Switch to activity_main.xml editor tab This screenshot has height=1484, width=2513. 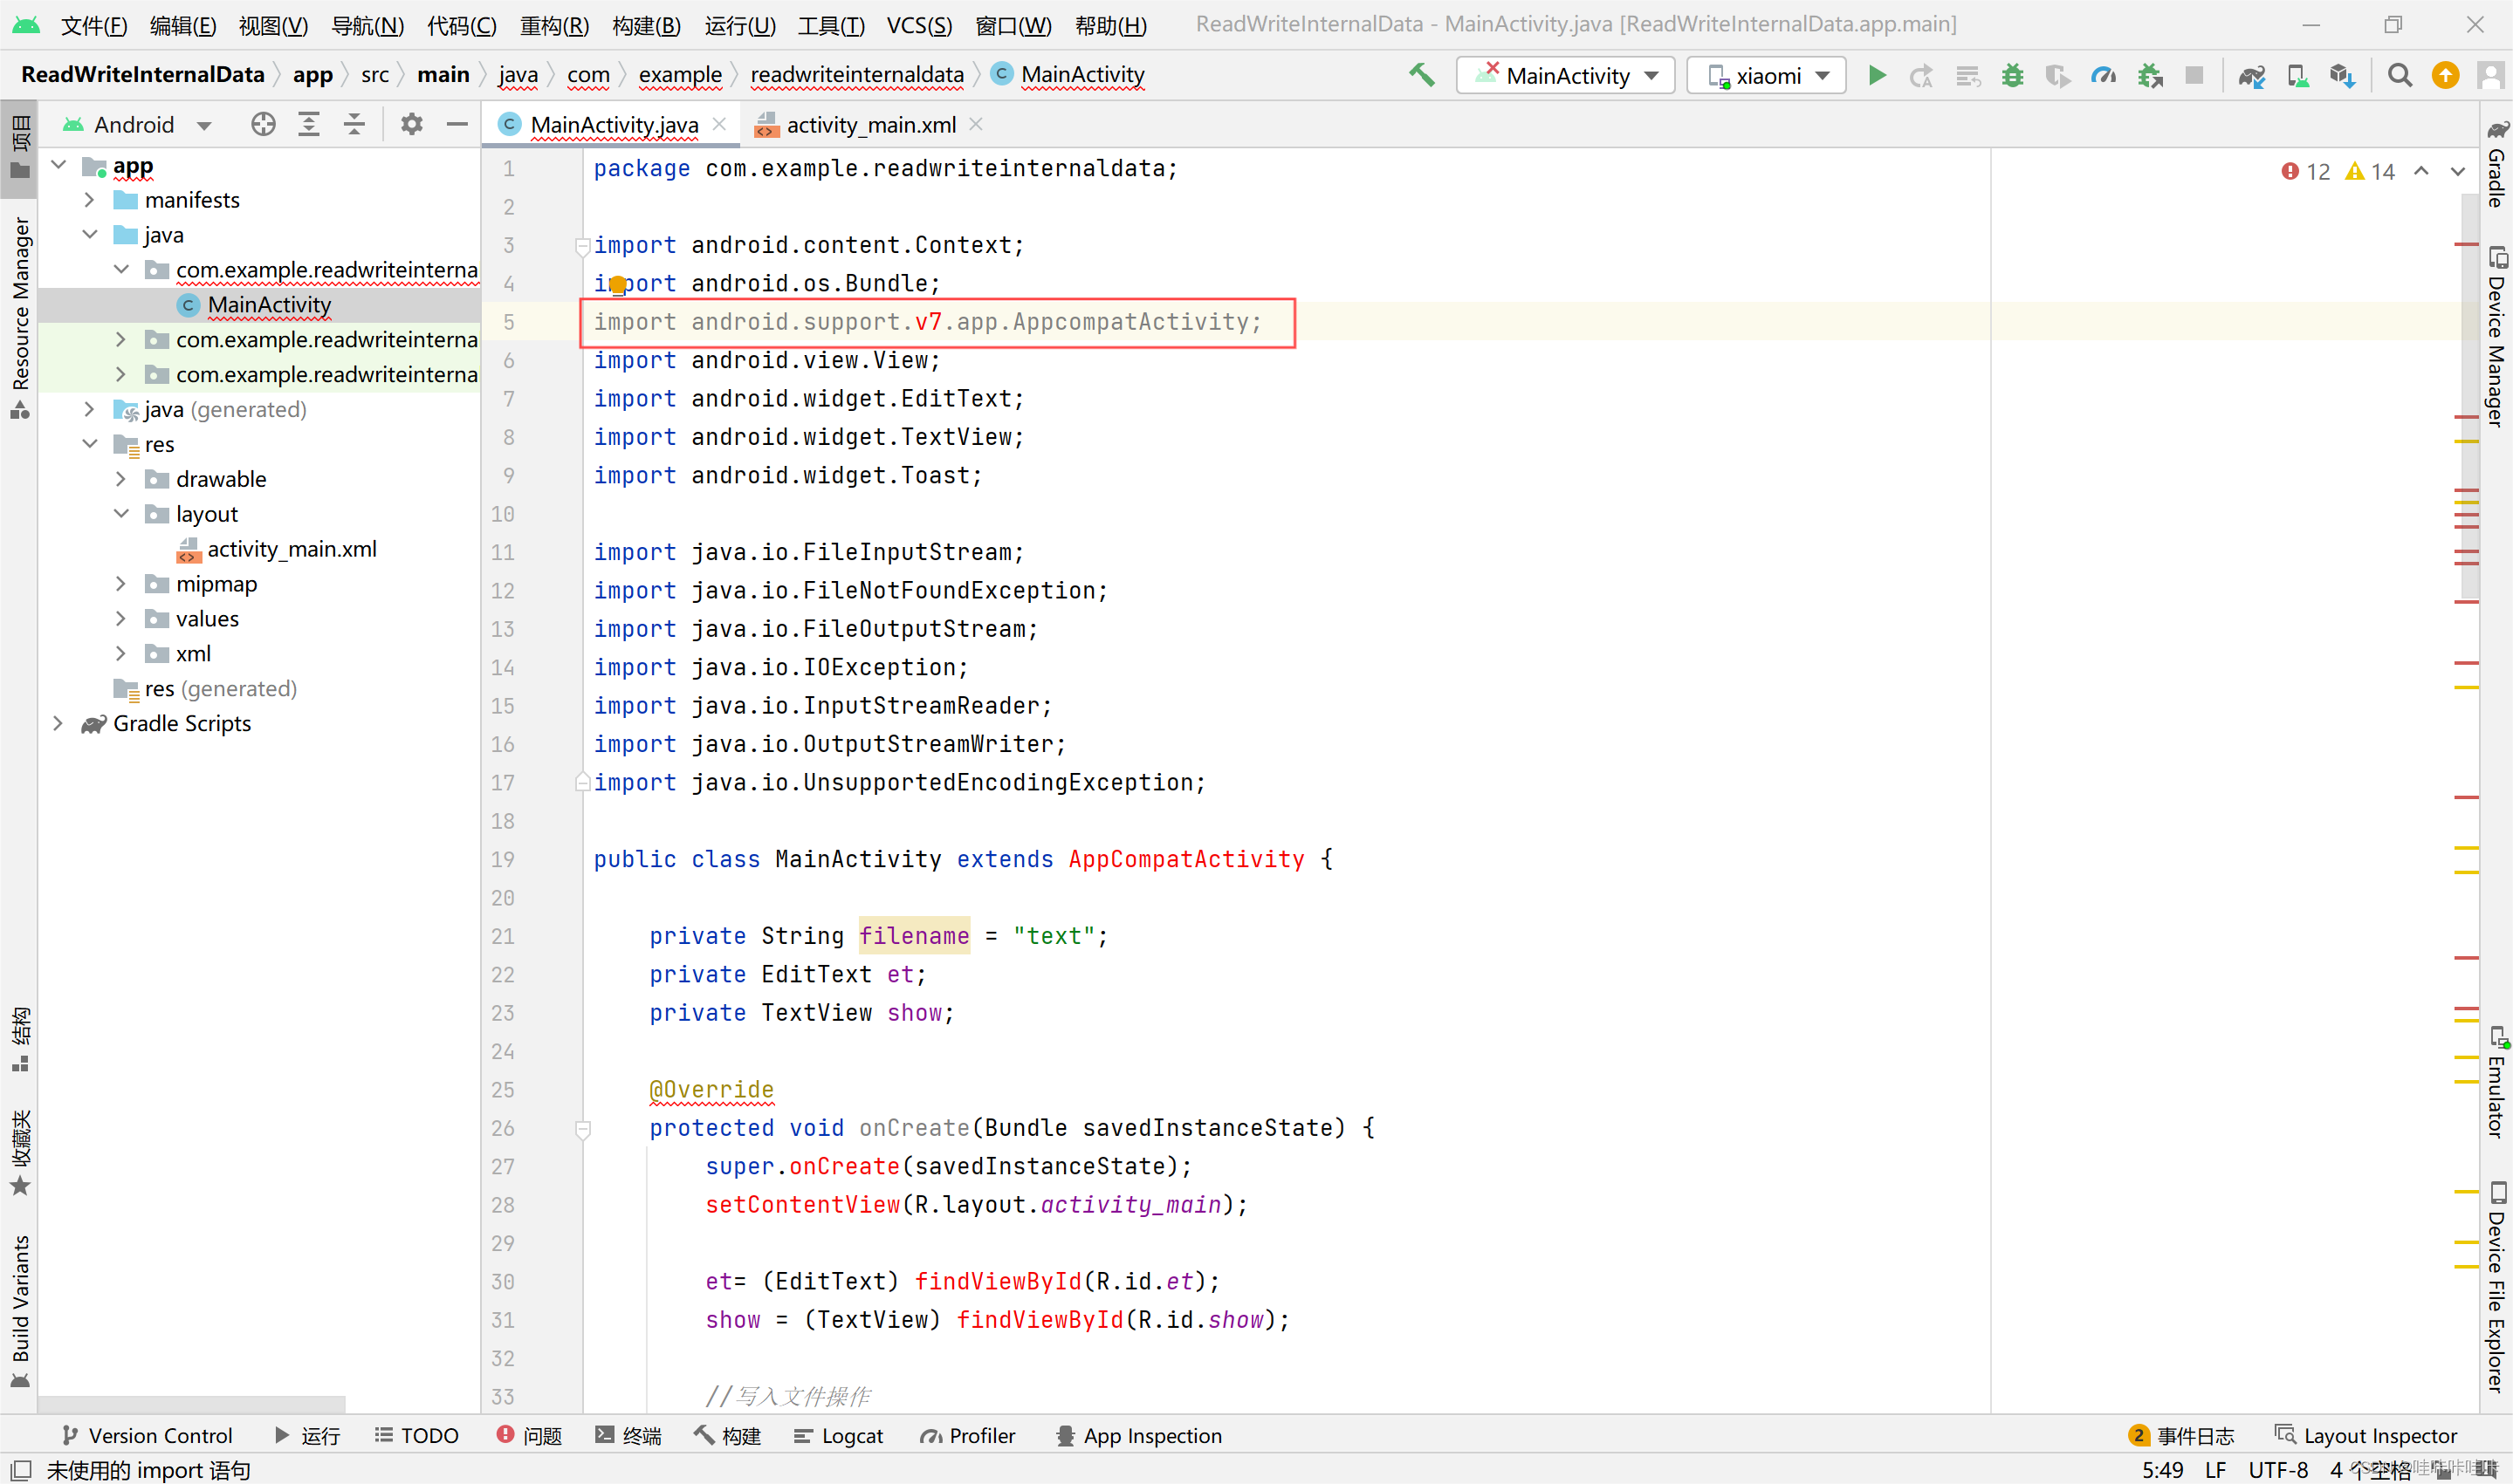pos(869,125)
